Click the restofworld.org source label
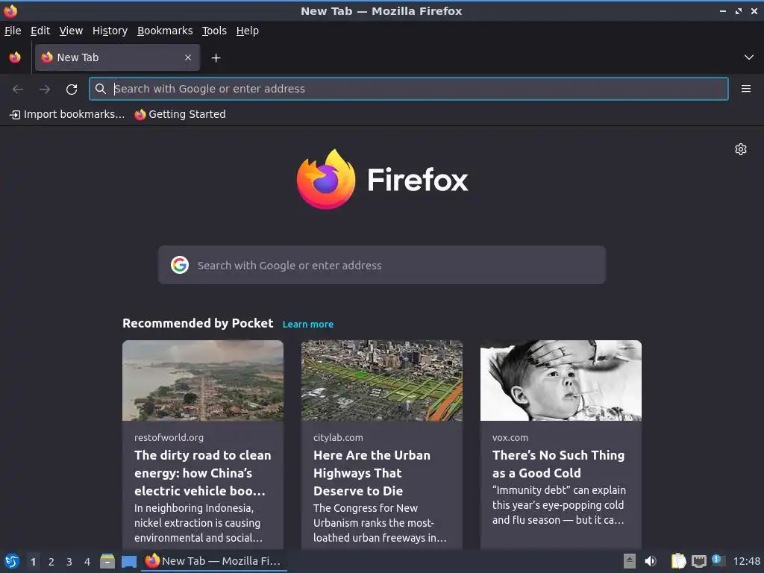Viewport: 764px width, 573px height. (x=169, y=437)
